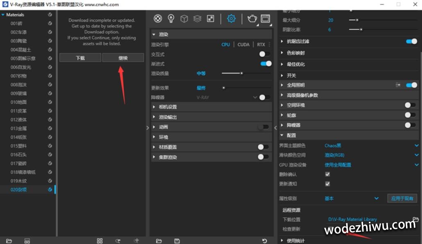This screenshot has width=422, height=244.
Task: Toggle the 降噪器 switch in render section
Action: coord(265,97)
